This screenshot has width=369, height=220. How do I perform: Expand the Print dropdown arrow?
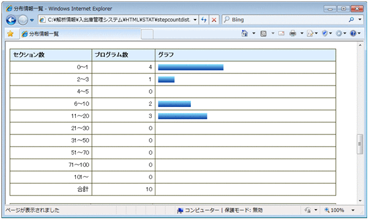[302, 34]
